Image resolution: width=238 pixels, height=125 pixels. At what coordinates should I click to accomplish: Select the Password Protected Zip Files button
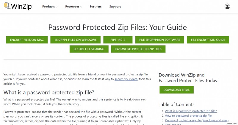click(x=138, y=49)
